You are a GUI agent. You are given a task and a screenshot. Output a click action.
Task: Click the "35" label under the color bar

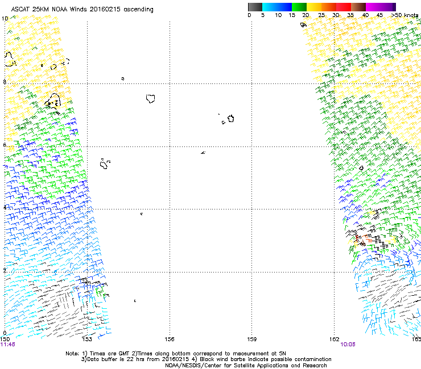tap(350, 15)
